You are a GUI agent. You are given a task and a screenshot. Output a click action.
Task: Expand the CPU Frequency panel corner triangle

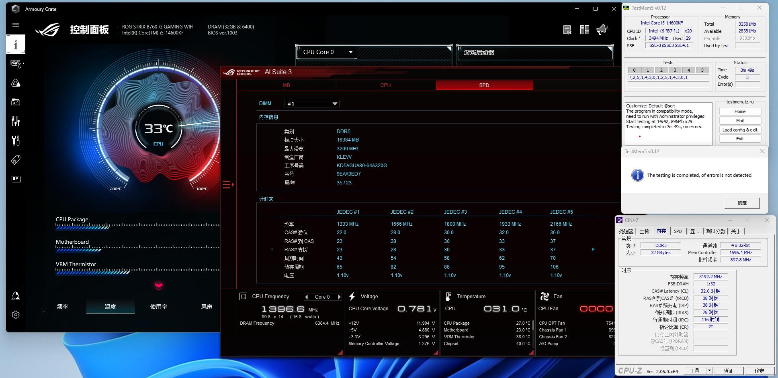tap(340, 352)
